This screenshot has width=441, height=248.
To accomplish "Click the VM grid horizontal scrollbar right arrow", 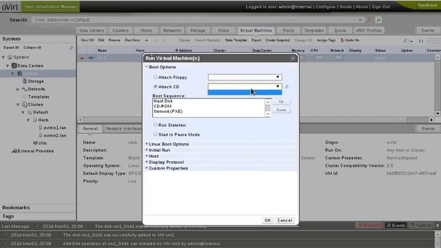I will pos(431,120).
